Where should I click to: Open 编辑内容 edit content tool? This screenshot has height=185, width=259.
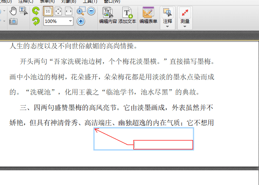click(x=108, y=16)
